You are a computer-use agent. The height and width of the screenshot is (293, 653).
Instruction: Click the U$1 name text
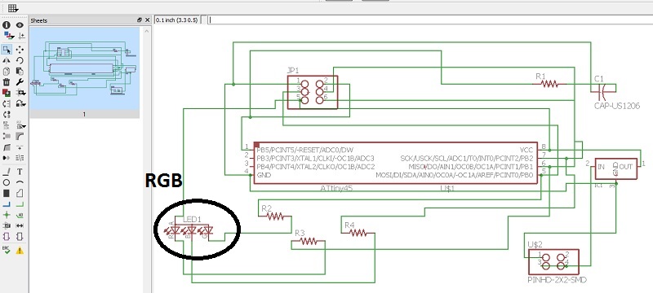[x=447, y=188]
